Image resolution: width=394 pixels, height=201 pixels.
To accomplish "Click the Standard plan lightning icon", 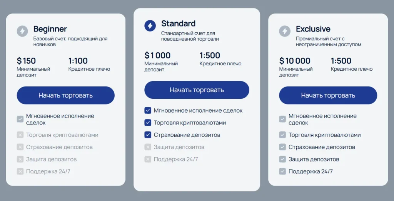I will (150, 26).
